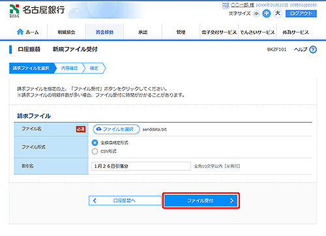This screenshot has width=326, height=236.
Task: Click the user icon beside account name
Action: 226,5
